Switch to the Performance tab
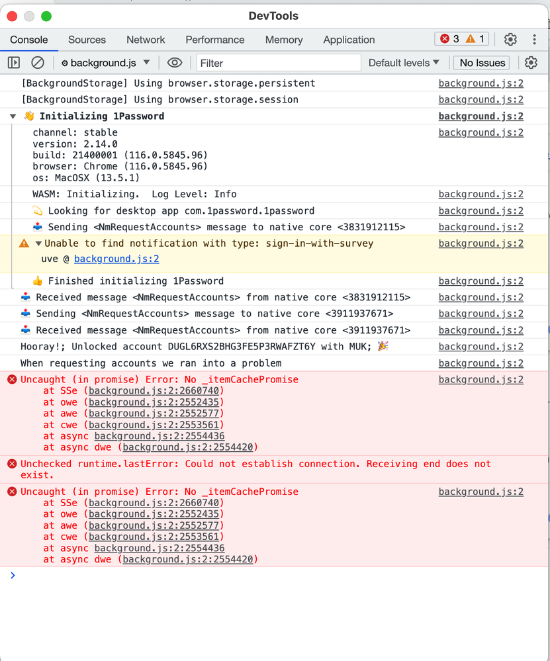The width and height of the screenshot is (550, 661). tap(214, 40)
